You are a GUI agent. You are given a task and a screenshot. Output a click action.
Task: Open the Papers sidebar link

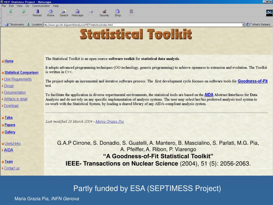tap(10, 125)
